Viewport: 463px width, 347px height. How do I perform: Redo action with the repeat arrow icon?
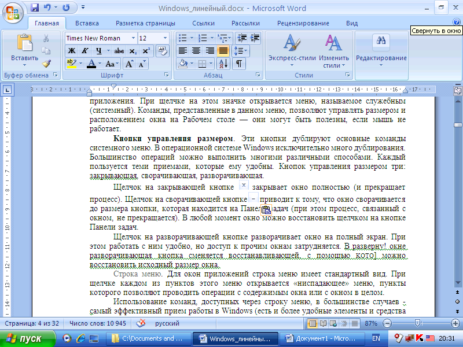pyautogui.click(x=66, y=8)
